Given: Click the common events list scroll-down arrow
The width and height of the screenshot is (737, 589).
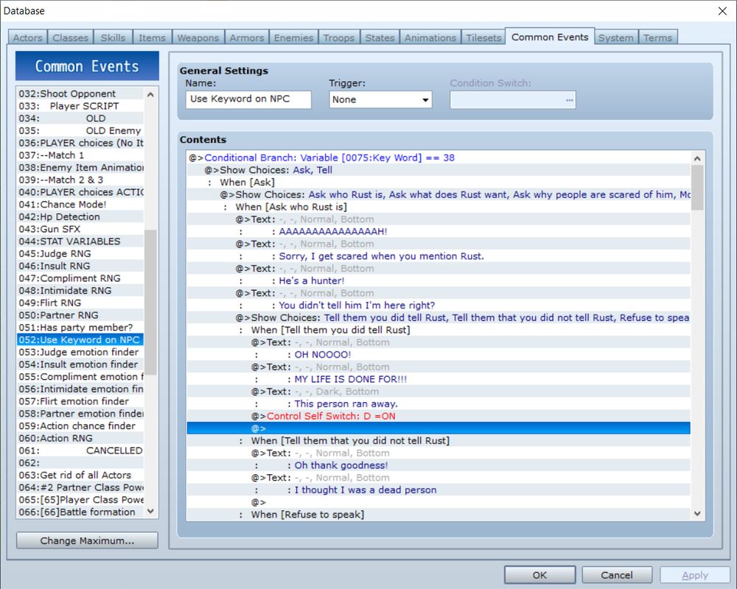Looking at the screenshot, I should [150, 511].
